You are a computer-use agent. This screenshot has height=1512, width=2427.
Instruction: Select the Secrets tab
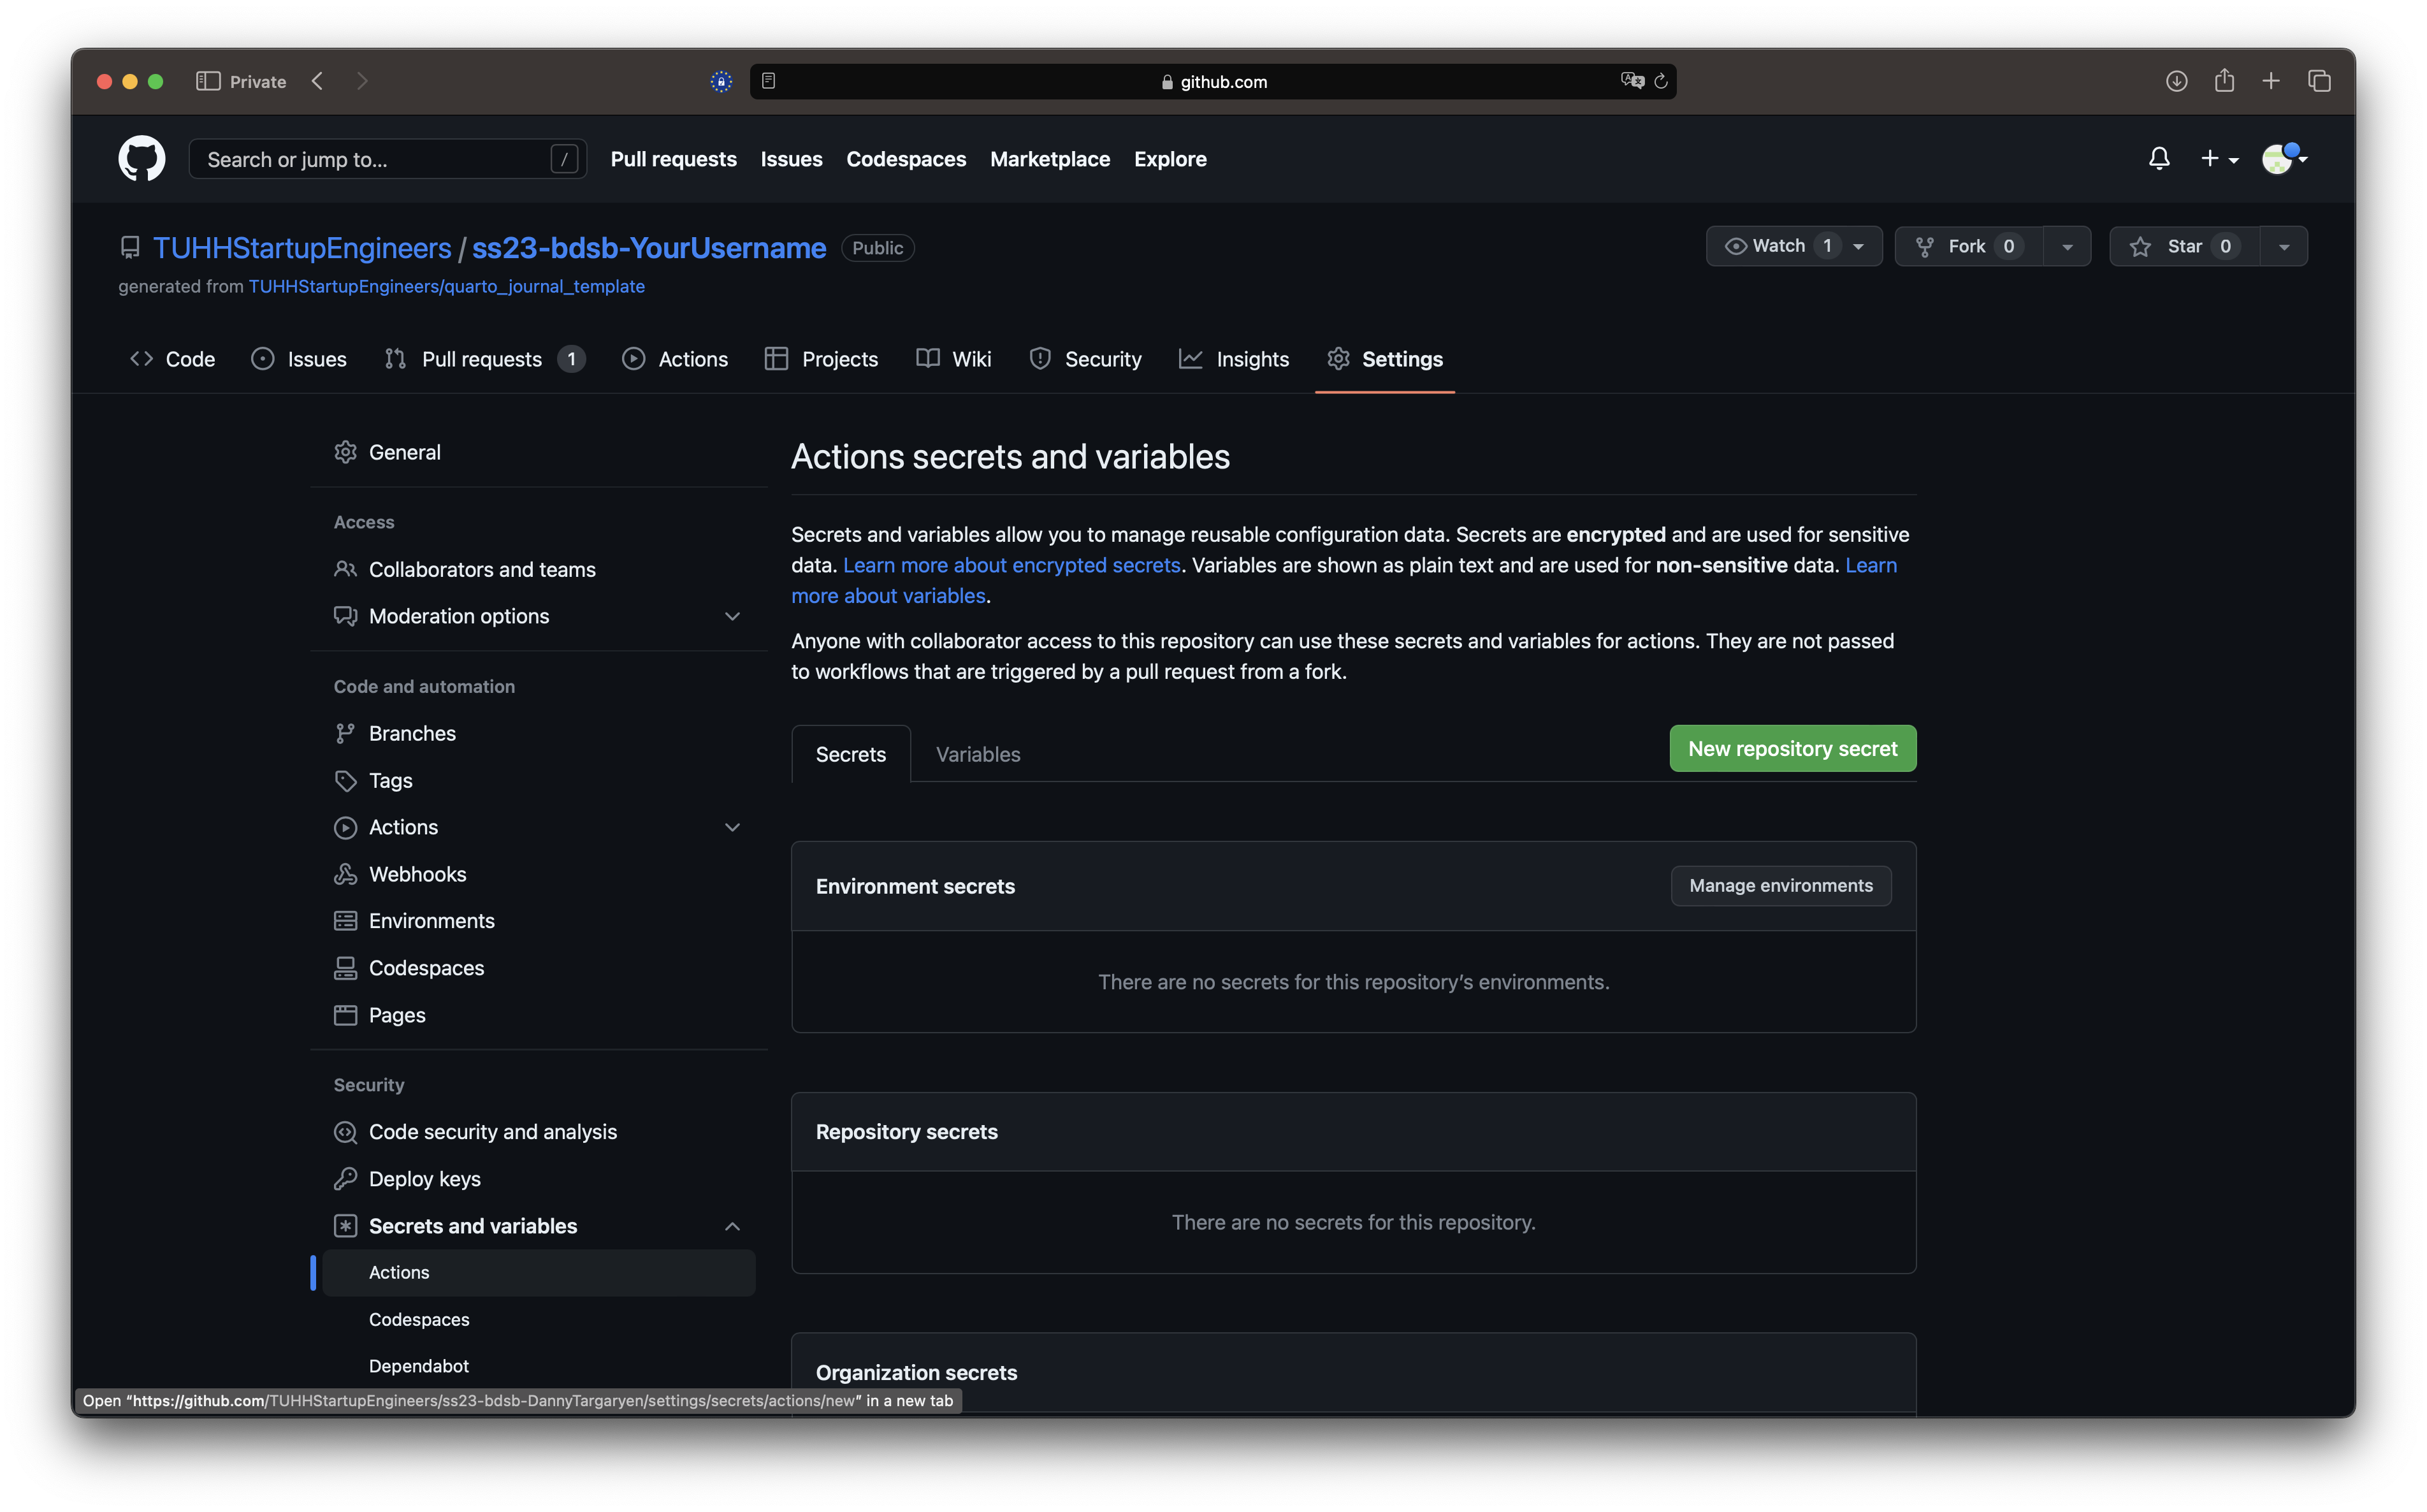pyautogui.click(x=851, y=754)
